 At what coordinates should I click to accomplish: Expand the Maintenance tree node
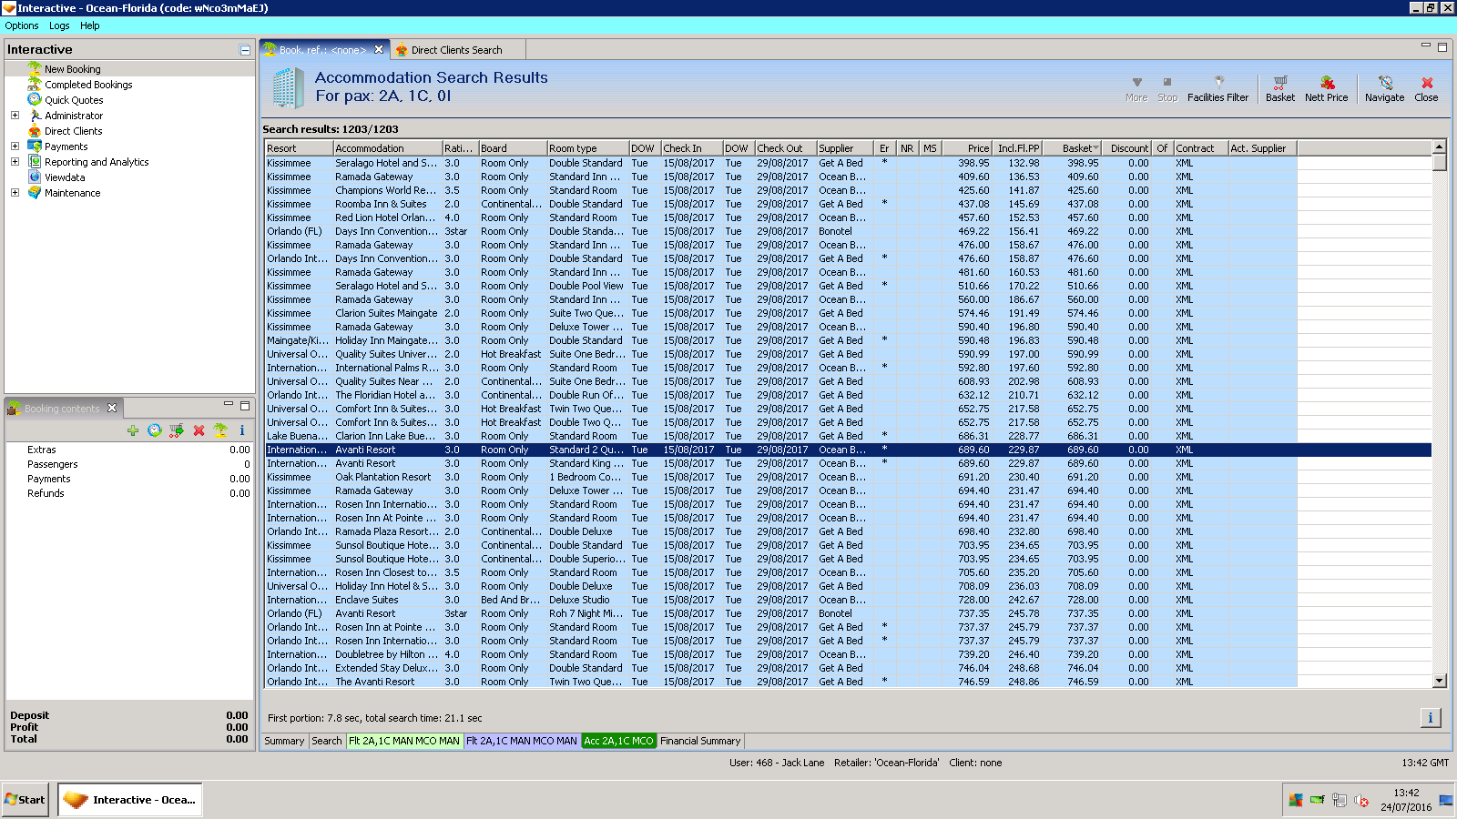[x=15, y=193]
